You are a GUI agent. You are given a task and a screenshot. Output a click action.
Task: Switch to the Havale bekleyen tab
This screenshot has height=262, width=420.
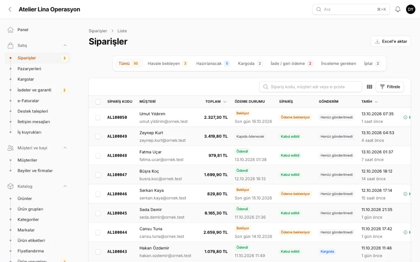[x=168, y=64]
